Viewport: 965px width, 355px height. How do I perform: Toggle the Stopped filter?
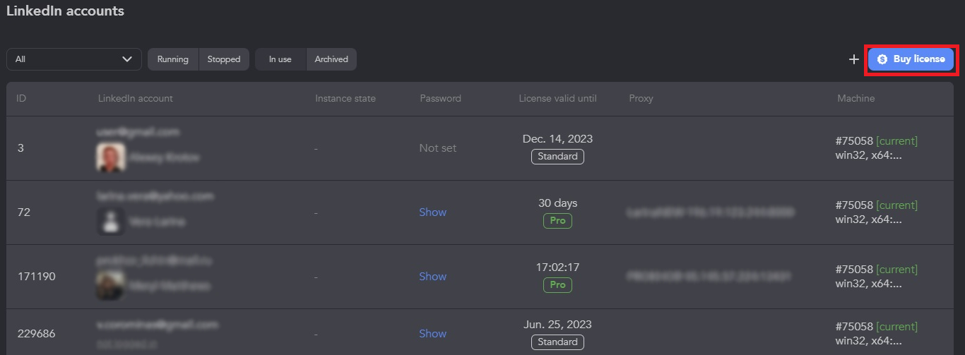click(224, 59)
